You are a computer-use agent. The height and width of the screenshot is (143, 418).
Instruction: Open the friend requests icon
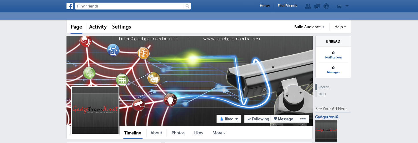pyautogui.click(x=308, y=6)
